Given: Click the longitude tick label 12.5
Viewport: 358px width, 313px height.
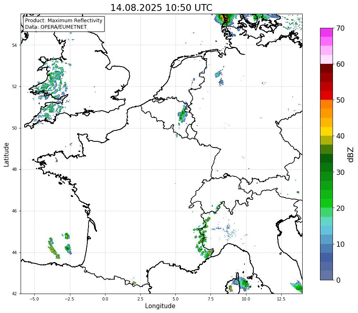Looking at the screenshot, I should (x=281, y=299).
